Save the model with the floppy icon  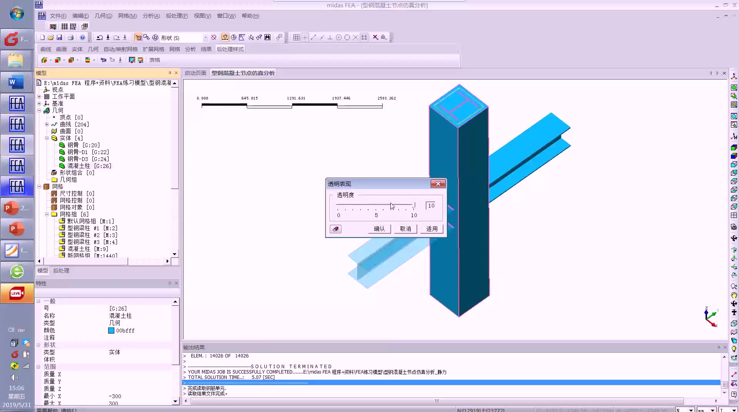coord(59,37)
